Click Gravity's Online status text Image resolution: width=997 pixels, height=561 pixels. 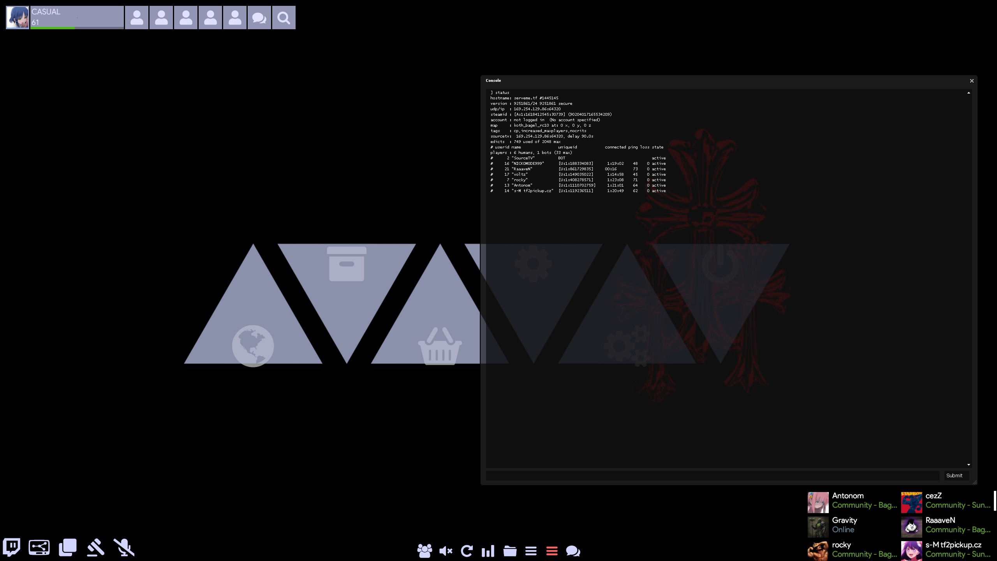(x=843, y=529)
